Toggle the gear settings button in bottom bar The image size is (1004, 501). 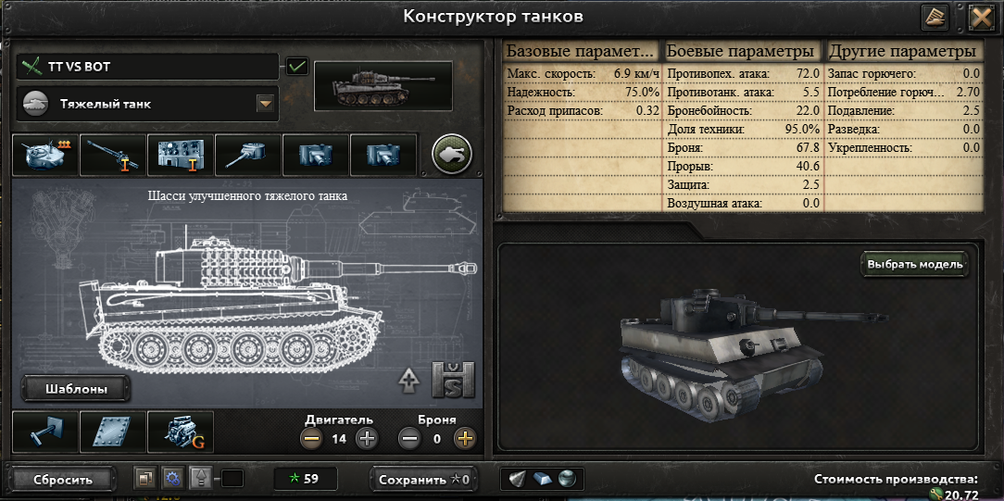coord(171,478)
